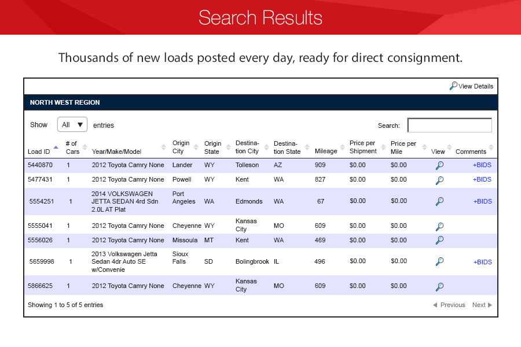The width and height of the screenshot is (521, 347).
Task: Sort by Destination State arrows
Action: tap(307, 147)
